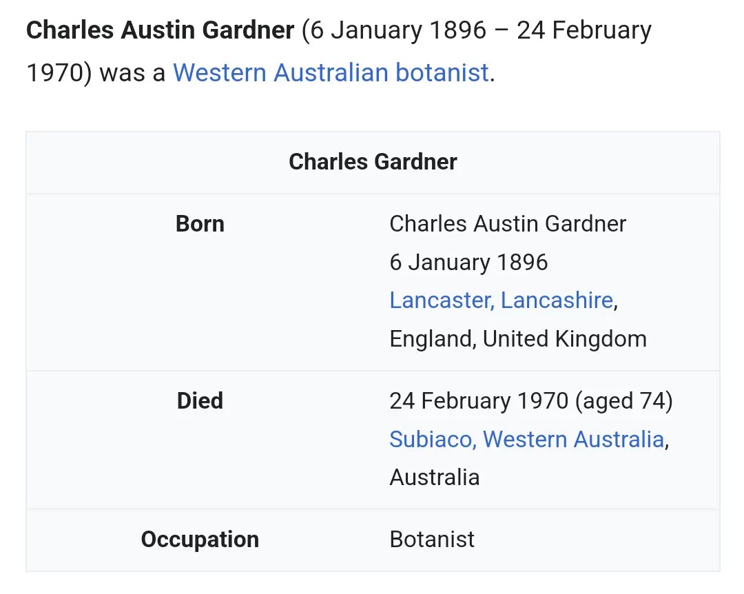744x594 pixels.
Task: Click the words 'was a' in intro
Action: 132,72
